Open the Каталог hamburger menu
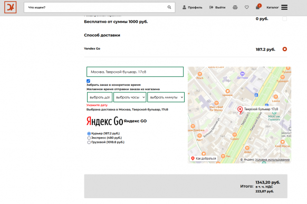Viewport: 307px width, 204px height. pos(284,7)
